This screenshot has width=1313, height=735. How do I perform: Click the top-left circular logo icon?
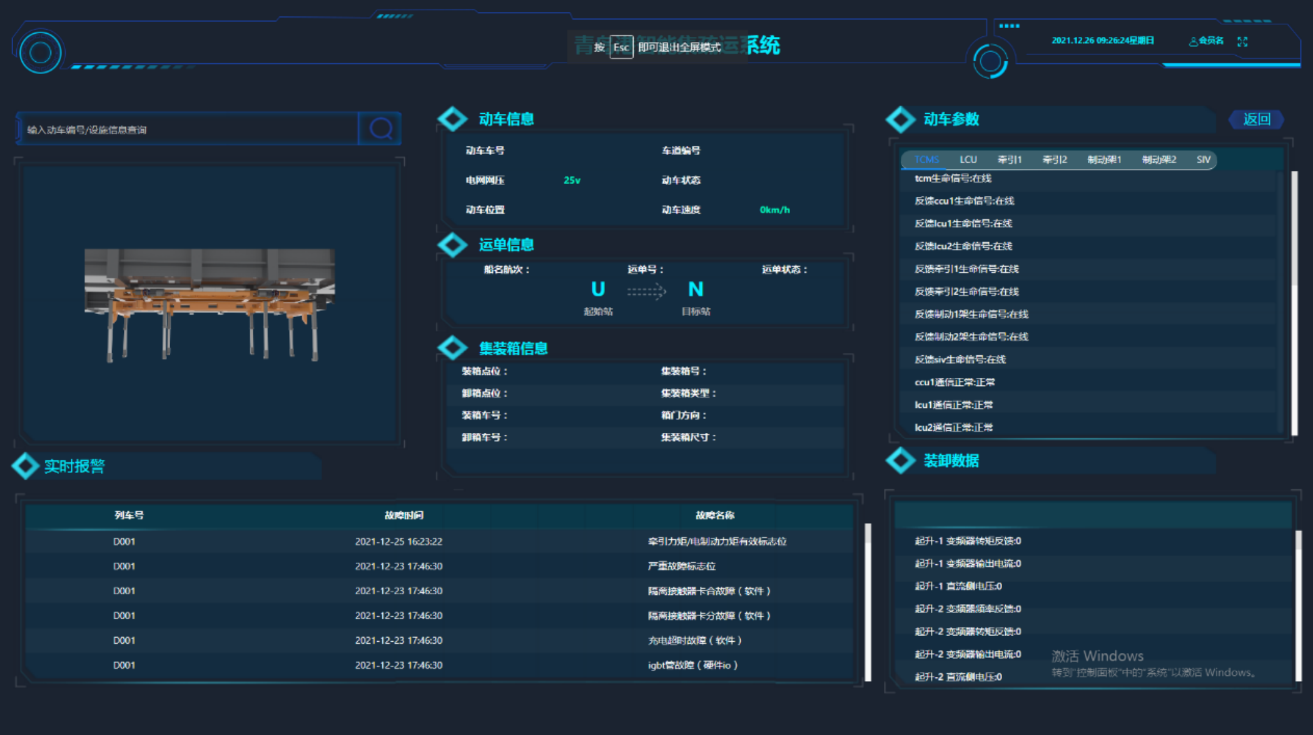[40, 53]
